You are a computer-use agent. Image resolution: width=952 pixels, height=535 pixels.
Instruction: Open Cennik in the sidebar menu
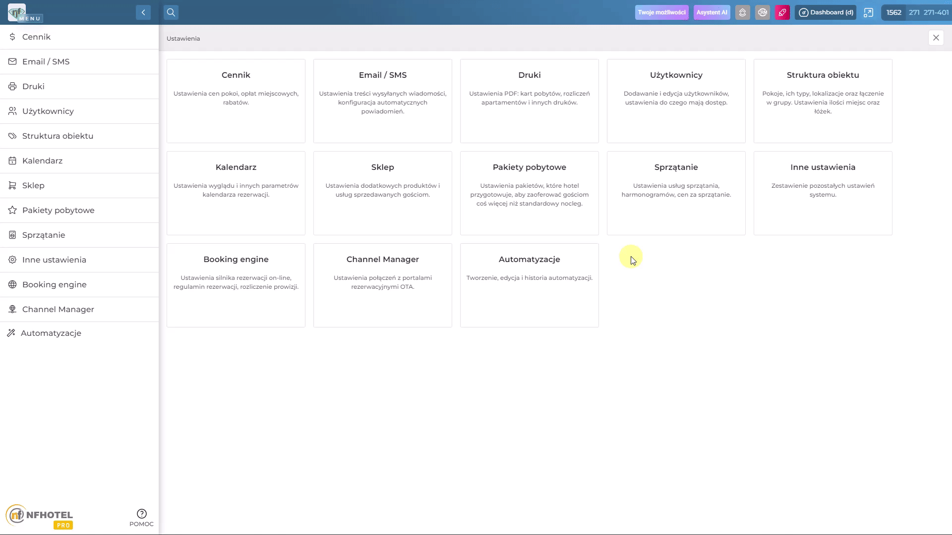coord(79,37)
